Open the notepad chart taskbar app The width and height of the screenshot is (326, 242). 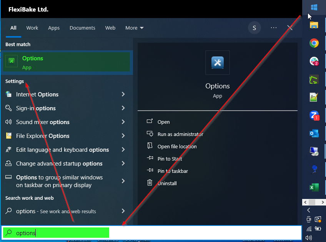click(314, 97)
